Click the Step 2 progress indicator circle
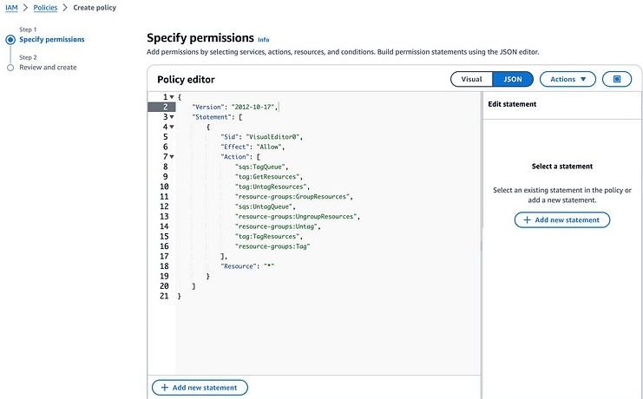This screenshot has height=399, width=643. click(x=10, y=67)
